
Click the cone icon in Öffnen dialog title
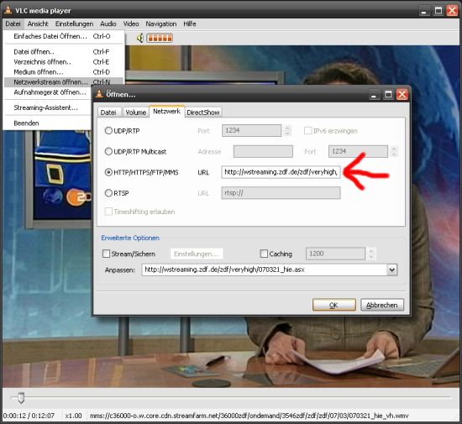tap(99, 94)
